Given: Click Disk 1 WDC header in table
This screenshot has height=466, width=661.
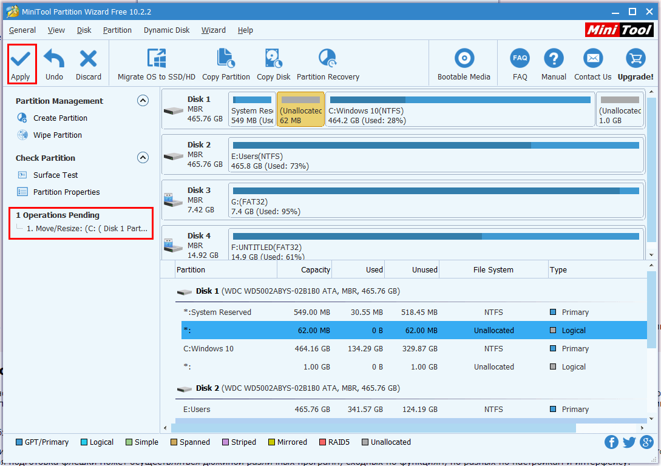Looking at the screenshot, I should pos(297,291).
